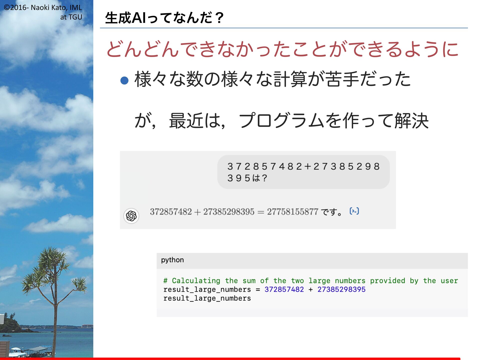Screen dimensions: 480x360
Task: Click the user chat bubble with the sum question
Action: [303, 172]
